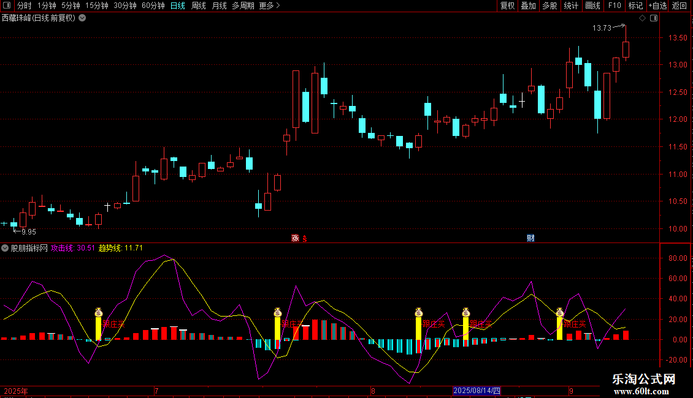The height and width of the screenshot is (398, 693).
Task: Click the 标记 mark button
Action: click(635, 6)
